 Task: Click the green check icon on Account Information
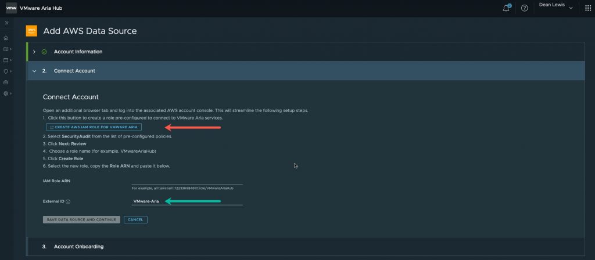pos(44,52)
